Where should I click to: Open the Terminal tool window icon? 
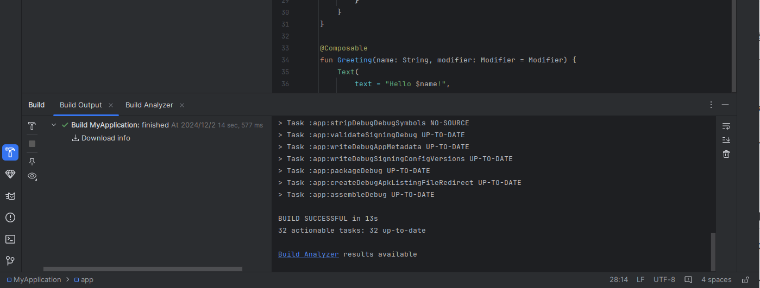(10, 239)
